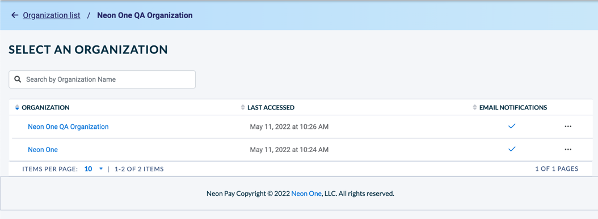Go back to the Organization list link
This screenshot has width=598, height=219.
[52, 15]
